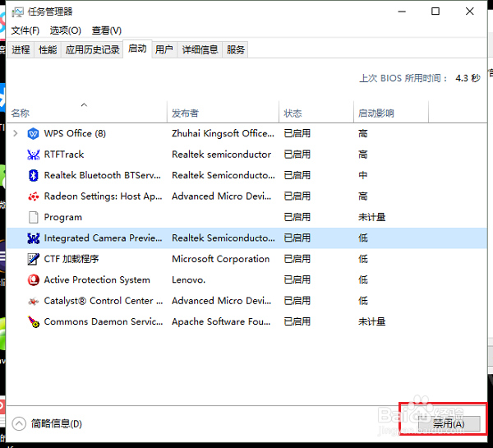Switch to the 详细信息 tab
Screen dimensions: 493x448
point(200,49)
